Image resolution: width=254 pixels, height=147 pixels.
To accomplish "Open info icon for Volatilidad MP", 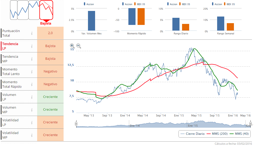I will pos(32,135).
